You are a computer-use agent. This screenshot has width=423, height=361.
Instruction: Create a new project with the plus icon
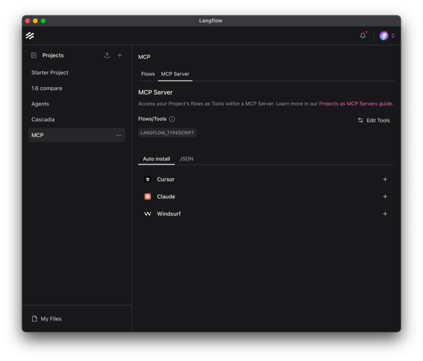point(120,55)
